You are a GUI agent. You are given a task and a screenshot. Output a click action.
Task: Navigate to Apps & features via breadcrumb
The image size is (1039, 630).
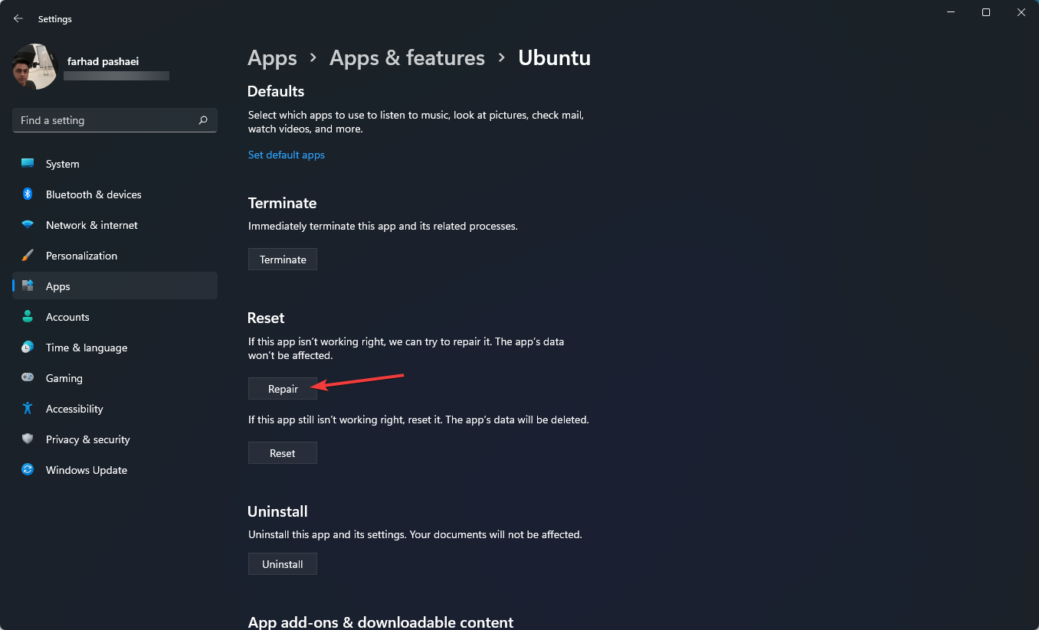click(x=407, y=57)
